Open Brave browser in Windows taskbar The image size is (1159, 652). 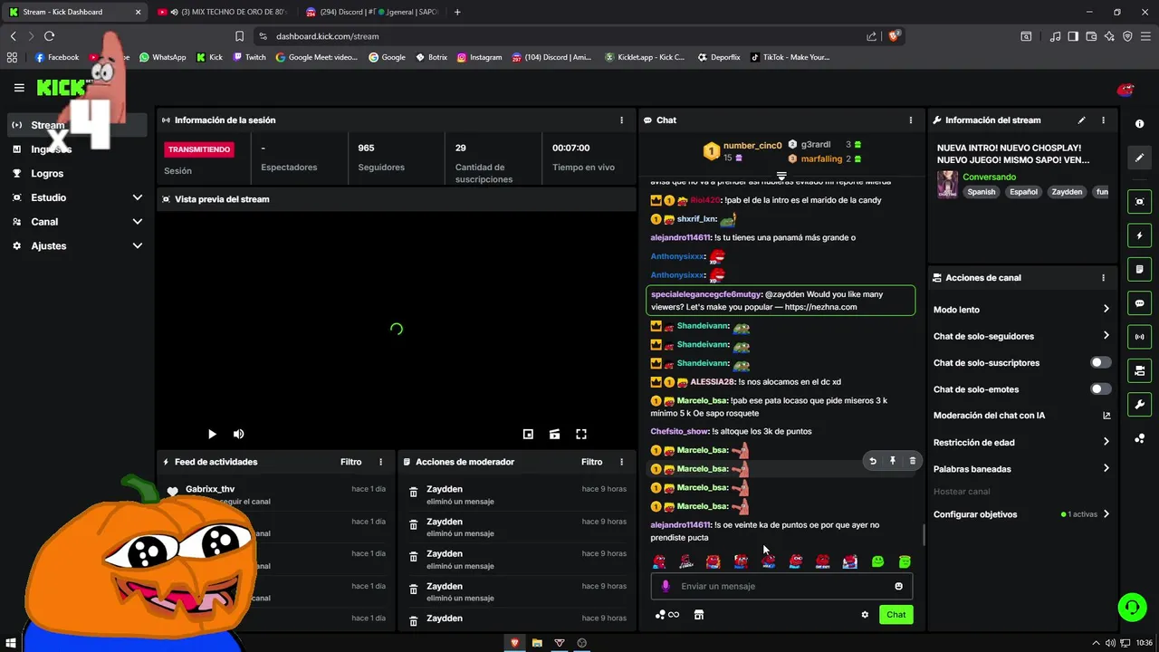click(514, 643)
